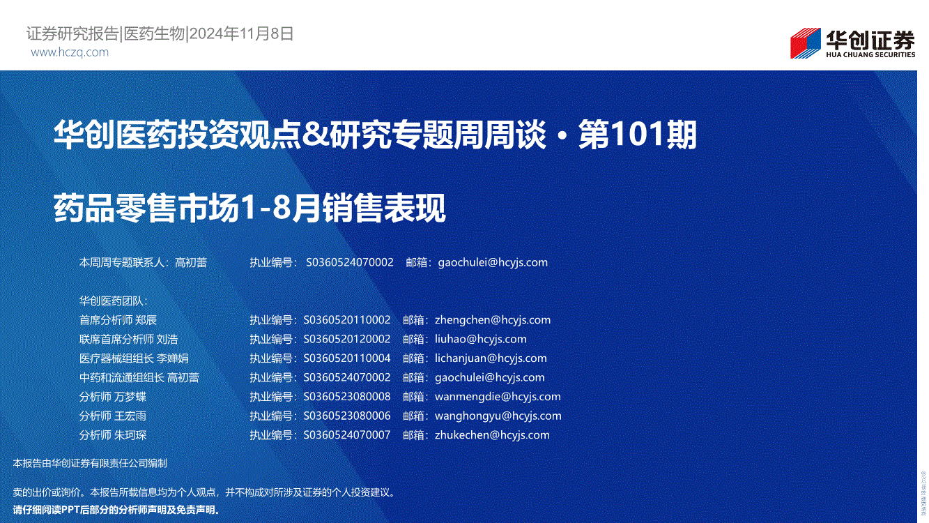Click the disclaimer 请仔细阅读PPT后部分的分析师声明及免责声明

point(116,510)
